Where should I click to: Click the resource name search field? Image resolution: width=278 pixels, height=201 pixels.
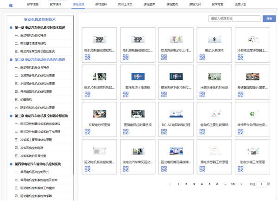click(234, 19)
